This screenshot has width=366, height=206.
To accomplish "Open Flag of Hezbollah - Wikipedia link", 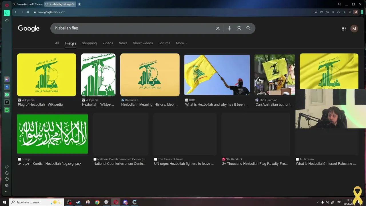I will (x=40, y=105).
